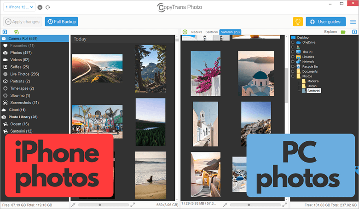Collapse the Explorer panel with arrow icon
The image size is (359, 209).
(x=354, y=32)
